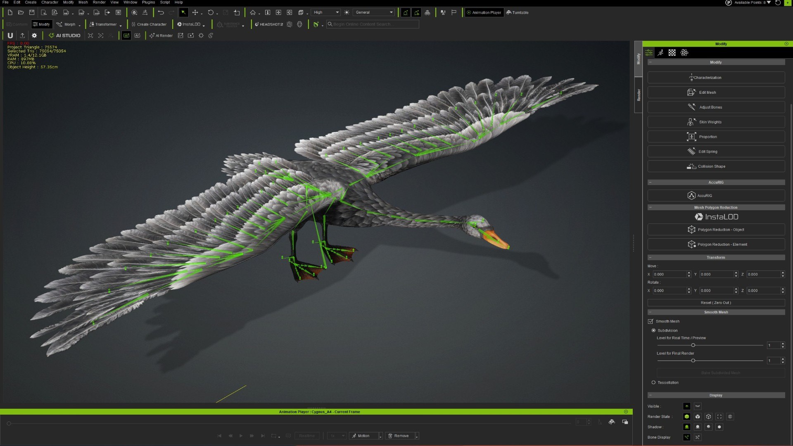This screenshot has height=446, width=793.
Task: Select the move object tool
Action: (195, 12)
